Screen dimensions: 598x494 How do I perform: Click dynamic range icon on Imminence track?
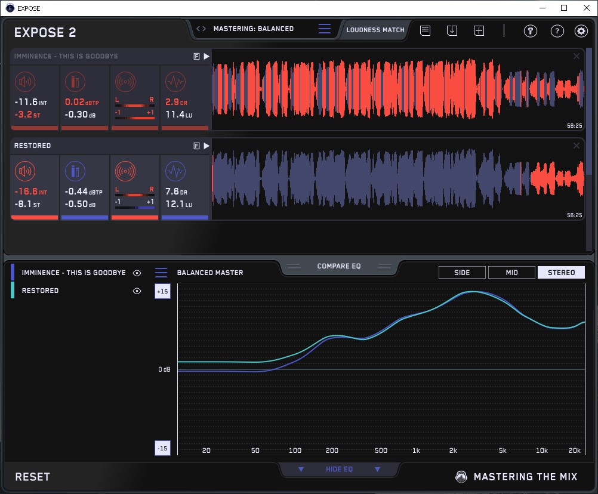coord(175,82)
